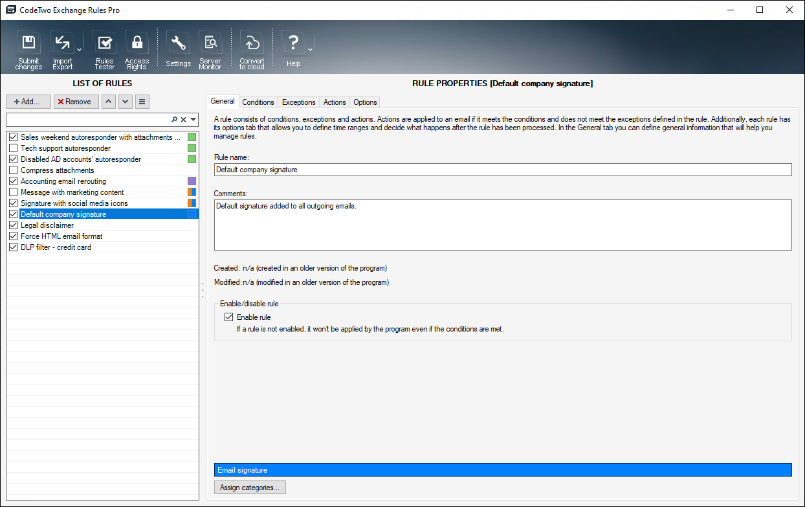The image size is (805, 507).
Task: Click the Assign categories... button
Action: tap(250, 488)
